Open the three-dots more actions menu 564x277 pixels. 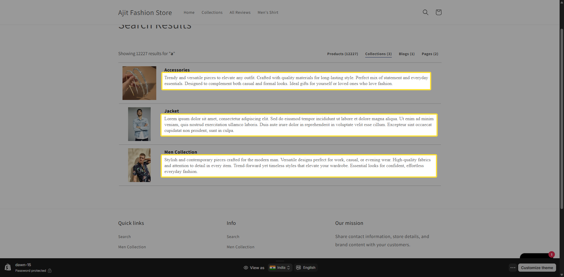(x=513, y=268)
